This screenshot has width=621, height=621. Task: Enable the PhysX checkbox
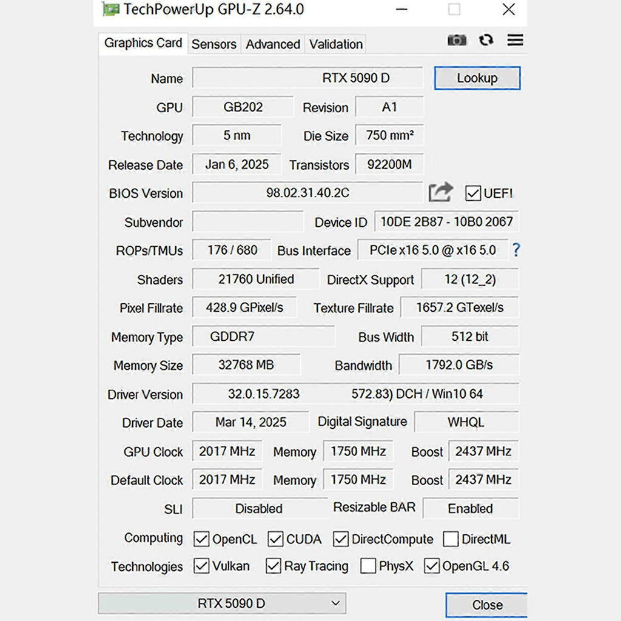point(368,566)
